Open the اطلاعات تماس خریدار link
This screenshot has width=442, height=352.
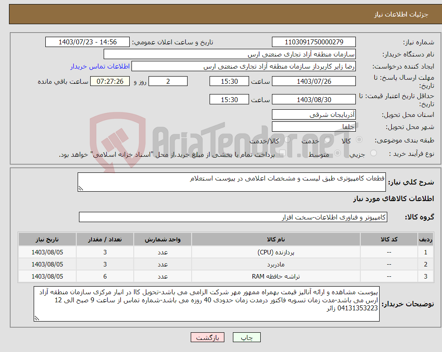(x=100, y=66)
